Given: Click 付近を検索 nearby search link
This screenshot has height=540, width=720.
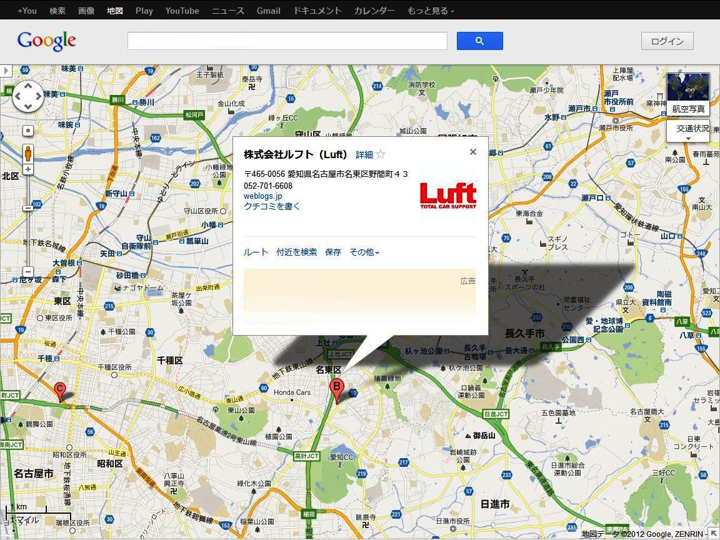Looking at the screenshot, I should (x=297, y=252).
